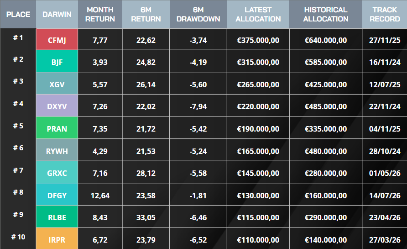
Task: Open the BJF darwin
Action: point(57,61)
